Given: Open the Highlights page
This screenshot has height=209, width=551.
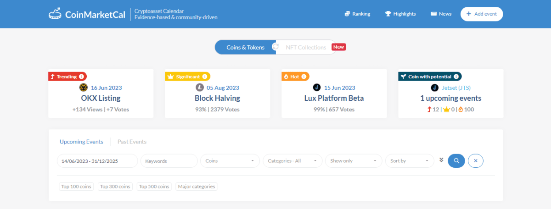Looking at the screenshot, I should [x=400, y=14].
